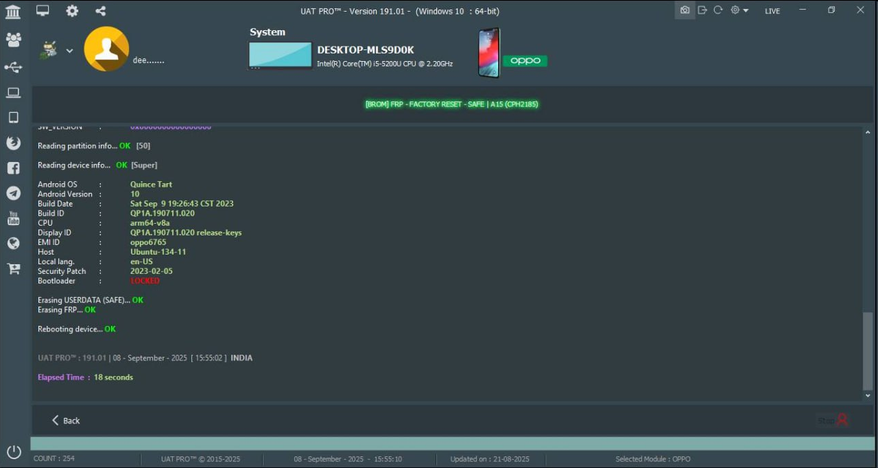
Task: Go back using the Back button
Action: (66, 421)
